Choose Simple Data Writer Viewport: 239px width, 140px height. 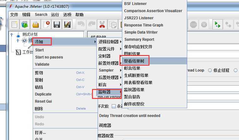click(154, 32)
